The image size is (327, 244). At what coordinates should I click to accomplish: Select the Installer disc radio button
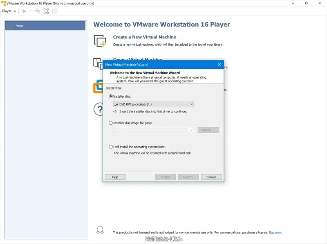pos(111,96)
